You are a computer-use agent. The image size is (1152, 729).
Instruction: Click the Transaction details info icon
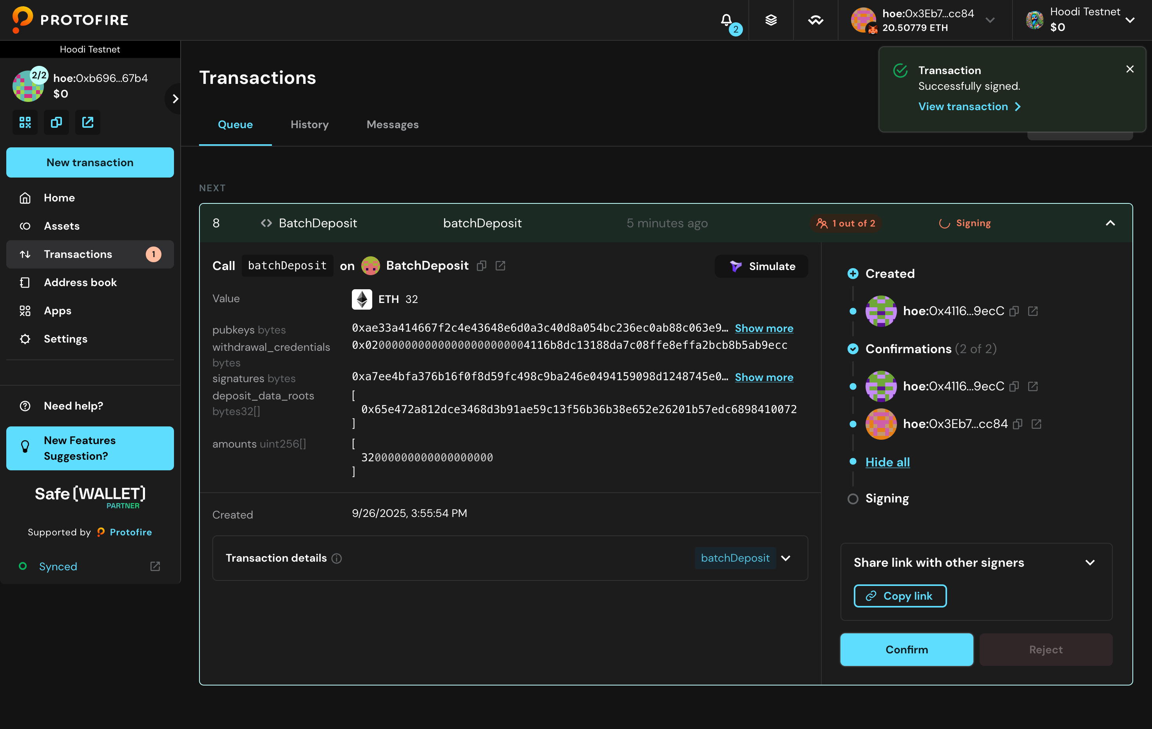[x=337, y=558]
